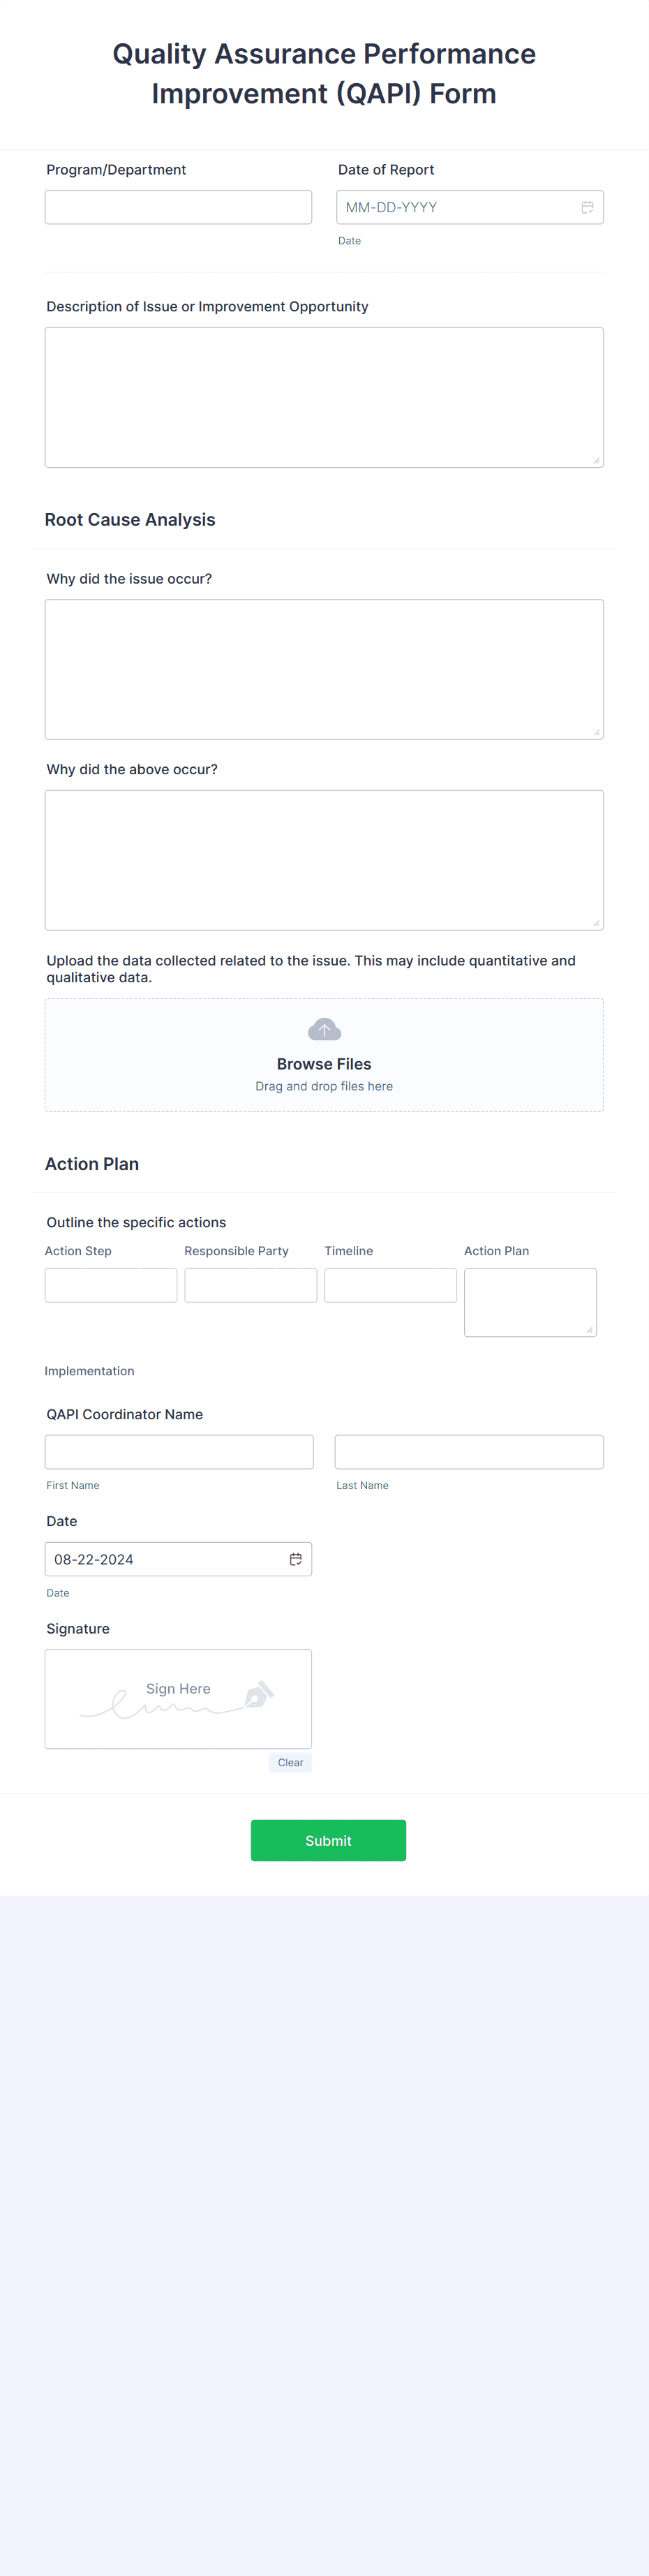This screenshot has width=649, height=2576.
Task: Click the QAPI Coordinator First Name field
Action: [178, 1451]
